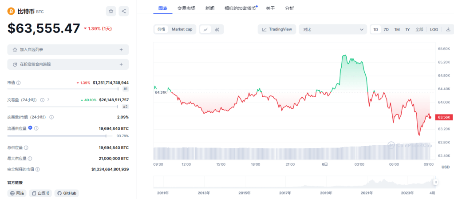The height and width of the screenshot is (199, 454).
Task: Expand the 交易量 (24小时) chevron
Action: [48, 100]
